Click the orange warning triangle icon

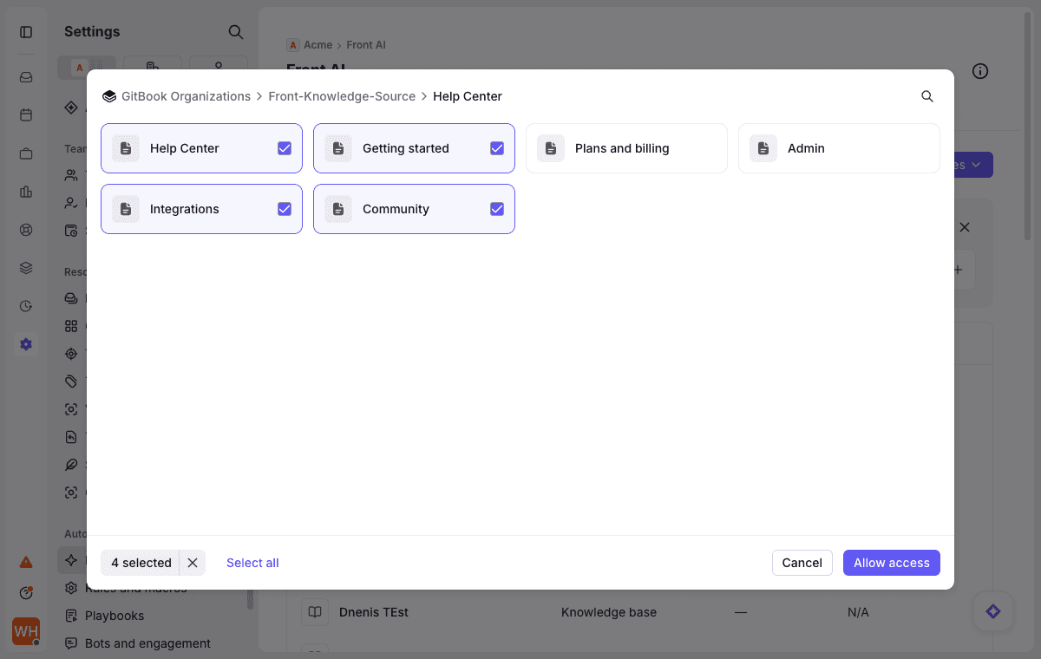click(x=26, y=562)
